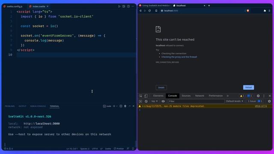Open console settings gear beside issues
Image resolution: width=274 pixels, height=154 pixels.
[x=269, y=101]
